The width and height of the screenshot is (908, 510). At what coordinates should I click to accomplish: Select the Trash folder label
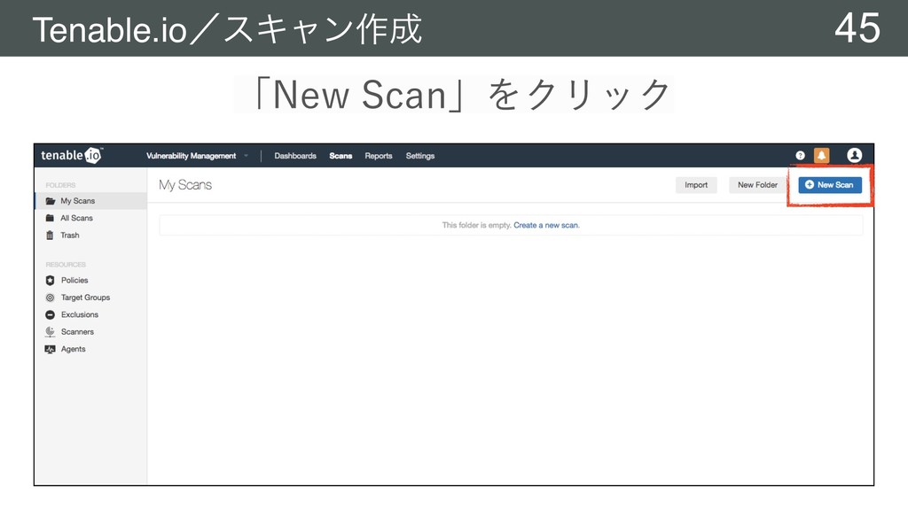pos(70,236)
